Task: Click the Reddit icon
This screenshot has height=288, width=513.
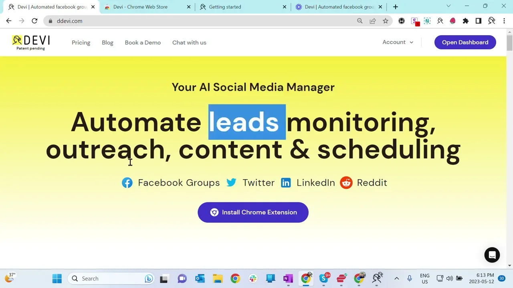Action: [346, 182]
